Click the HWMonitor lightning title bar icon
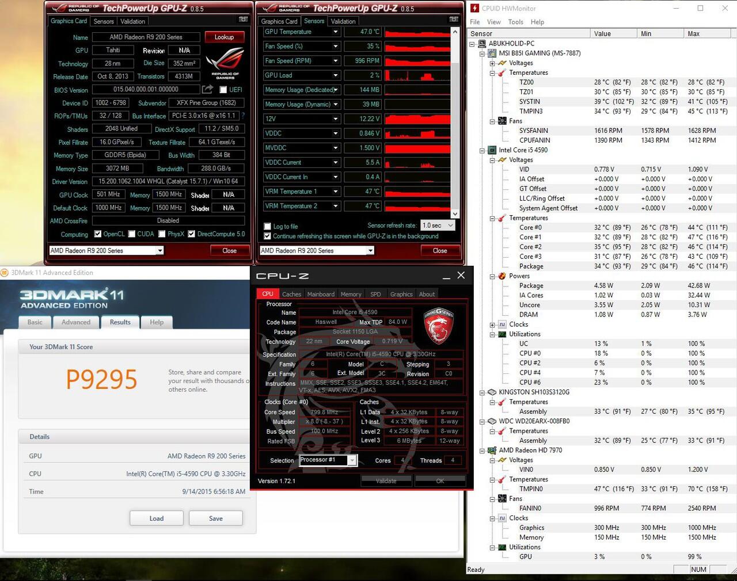The image size is (737, 581). coord(474,8)
